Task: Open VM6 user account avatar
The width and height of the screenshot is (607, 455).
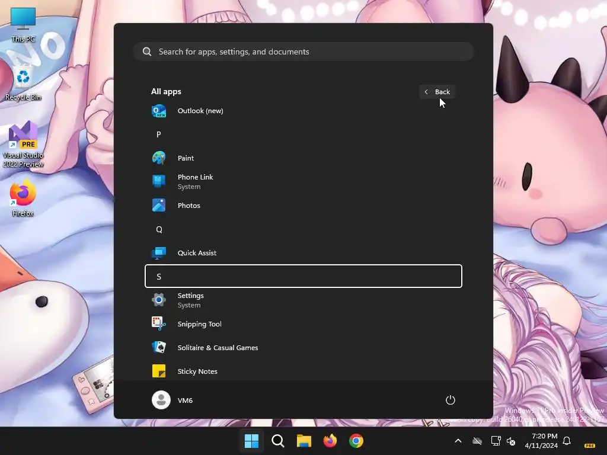Action: (161, 400)
